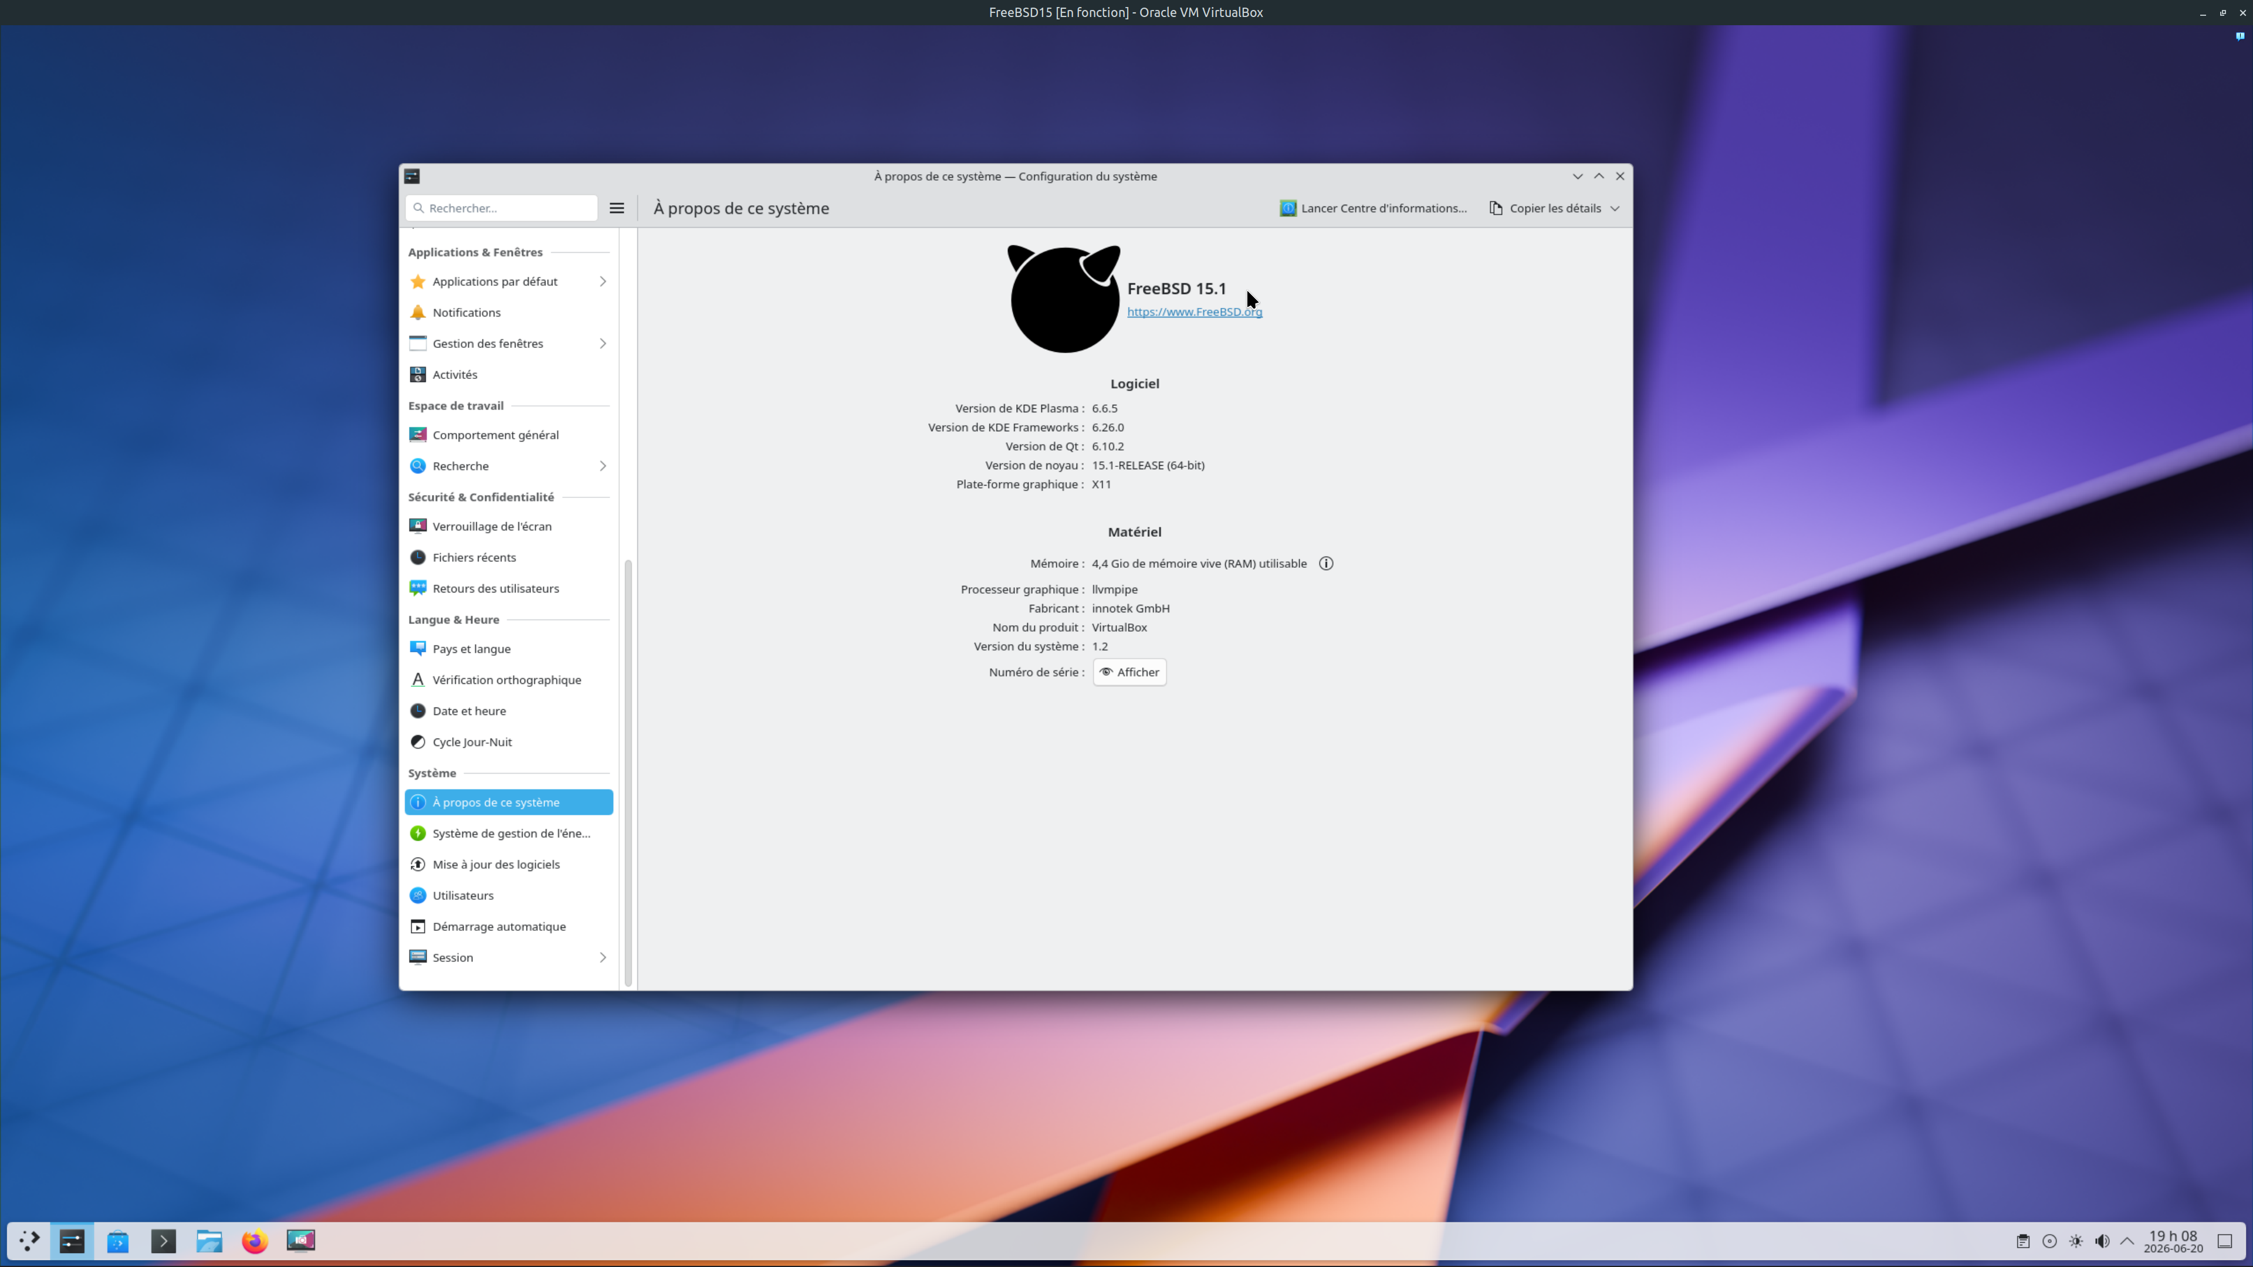Open the KDE application launcher

click(x=29, y=1241)
